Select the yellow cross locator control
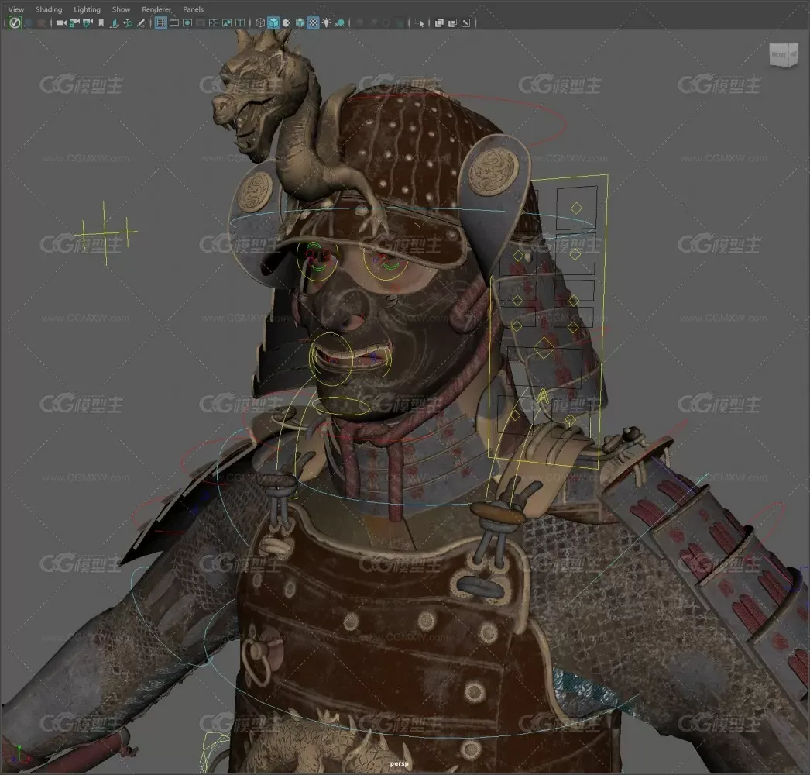This screenshot has width=810, height=775. [x=107, y=234]
